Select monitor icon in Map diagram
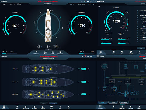Image resolution: width=146 pixels, height=110 pixels. 136,67
